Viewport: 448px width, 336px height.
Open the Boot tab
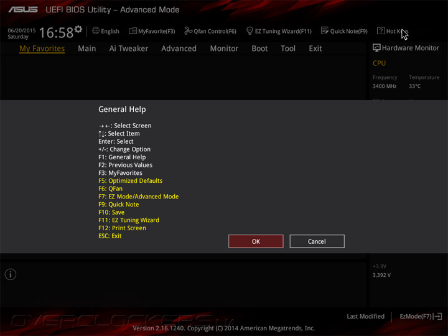[259, 49]
